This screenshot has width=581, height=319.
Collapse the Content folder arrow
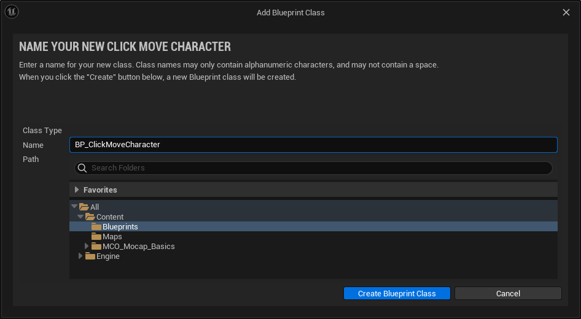(80, 216)
